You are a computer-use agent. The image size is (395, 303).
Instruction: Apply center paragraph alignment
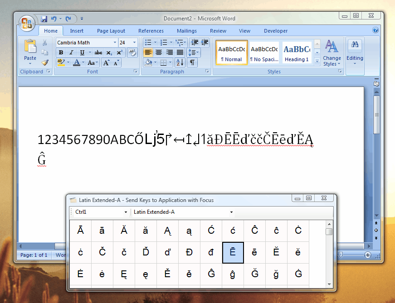coord(159,53)
